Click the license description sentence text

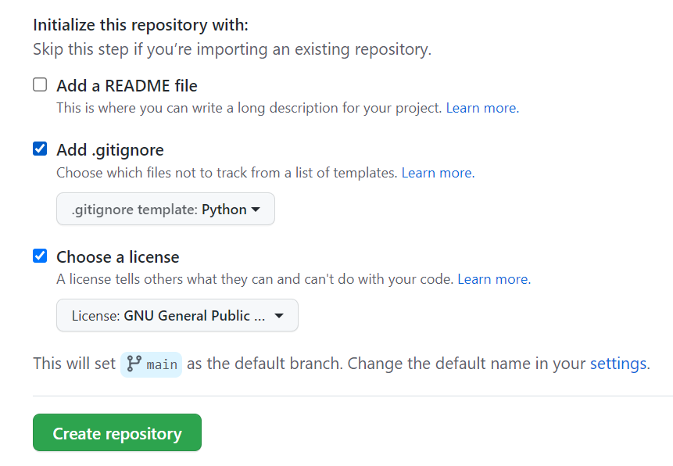(x=255, y=278)
